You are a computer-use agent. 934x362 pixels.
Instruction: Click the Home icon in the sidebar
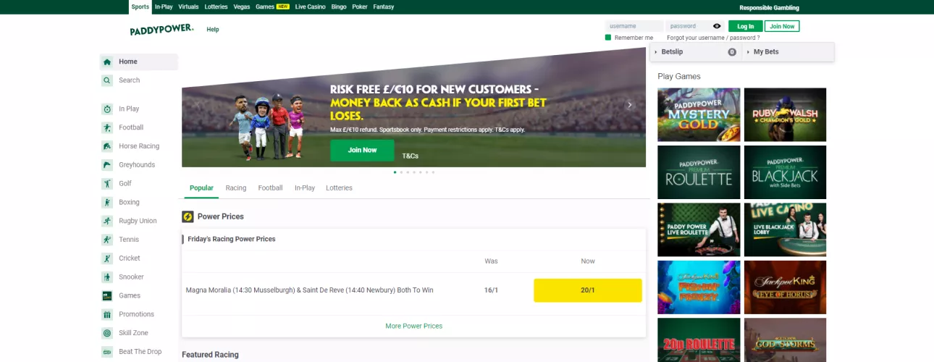tap(107, 62)
